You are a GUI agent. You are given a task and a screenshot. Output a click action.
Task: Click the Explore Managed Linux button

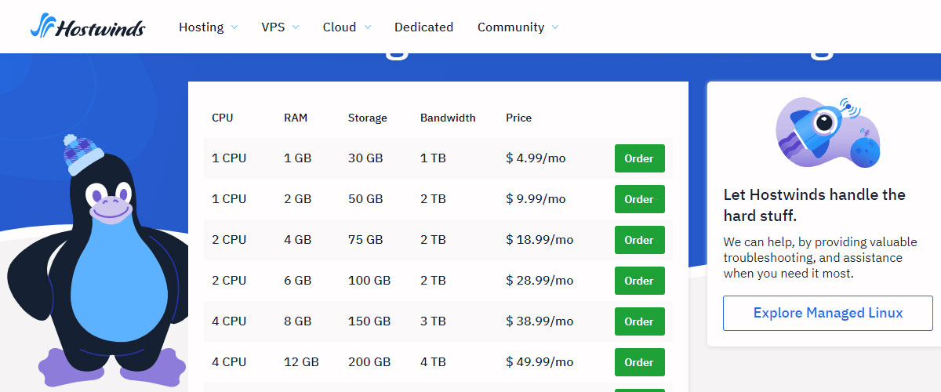click(x=828, y=313)
